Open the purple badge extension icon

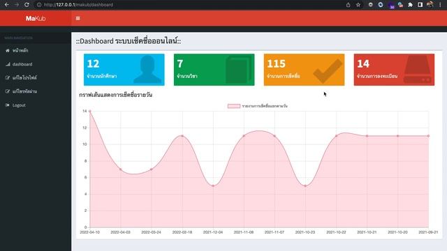point(391,5)
